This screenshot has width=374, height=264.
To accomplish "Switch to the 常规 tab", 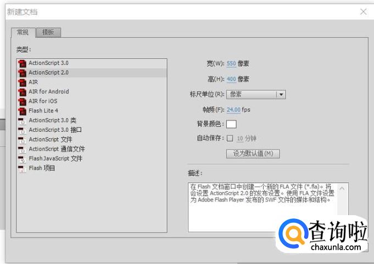I will click(x=23, y=32).
